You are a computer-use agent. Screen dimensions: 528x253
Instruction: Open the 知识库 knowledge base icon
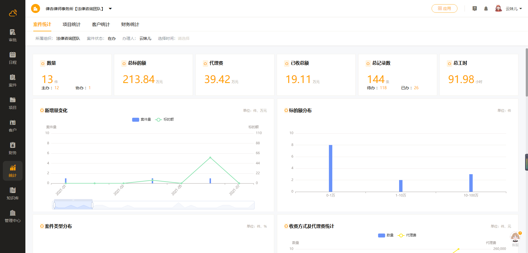[x=13, y=193]
